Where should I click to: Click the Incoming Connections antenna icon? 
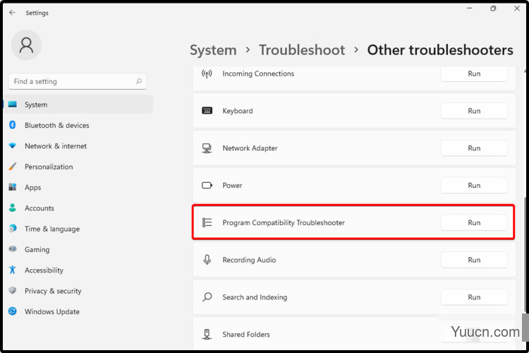207,73
